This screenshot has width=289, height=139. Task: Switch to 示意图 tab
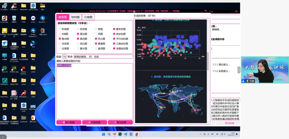(x=88, y=17)
